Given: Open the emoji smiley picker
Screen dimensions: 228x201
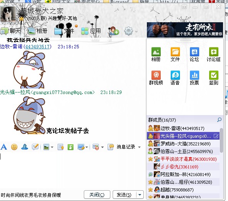Looking at the screenshot, I should pos(14,147).
